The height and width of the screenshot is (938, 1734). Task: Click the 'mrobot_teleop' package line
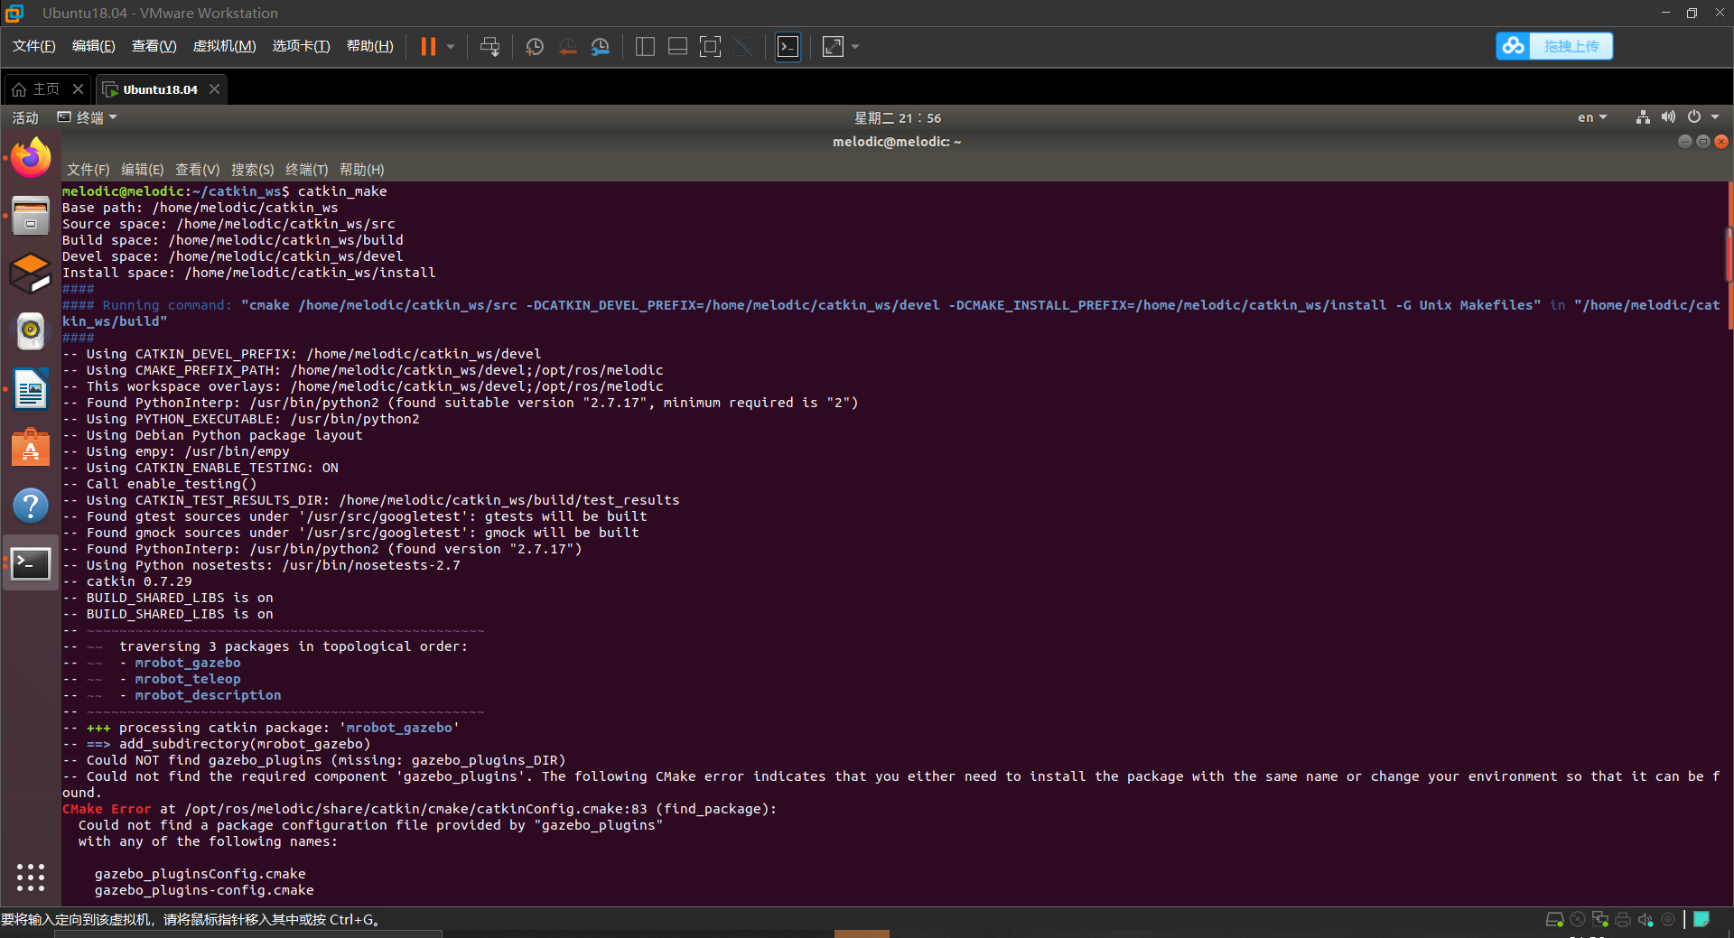coord(188,679)
